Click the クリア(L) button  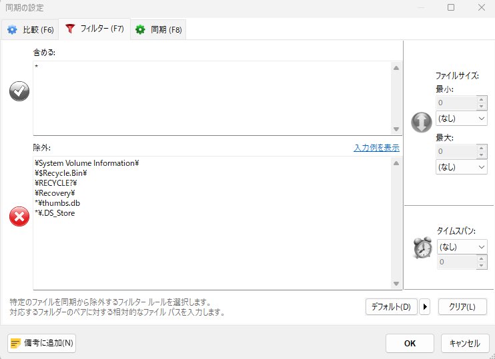[x=462, y=306]
